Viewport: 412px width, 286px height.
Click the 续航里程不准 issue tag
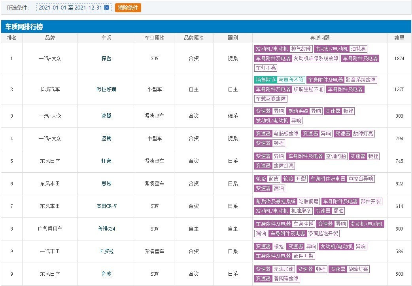[x=308, y=89]
